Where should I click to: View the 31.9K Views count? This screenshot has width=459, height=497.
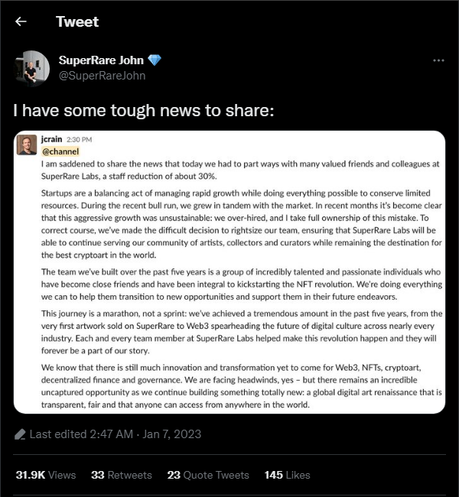coord(46,475)
